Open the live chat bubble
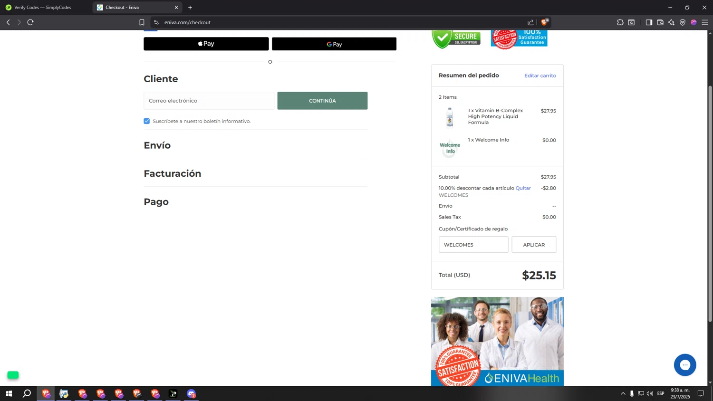Image resolution: width=713 pixels, height=401 pixels. (x=685, y=365)
